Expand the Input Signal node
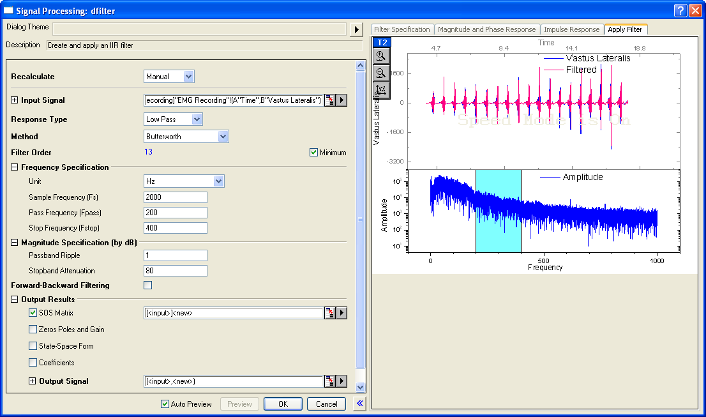Image resolution: width=706 pixels, height=417 pixels. 15,100
